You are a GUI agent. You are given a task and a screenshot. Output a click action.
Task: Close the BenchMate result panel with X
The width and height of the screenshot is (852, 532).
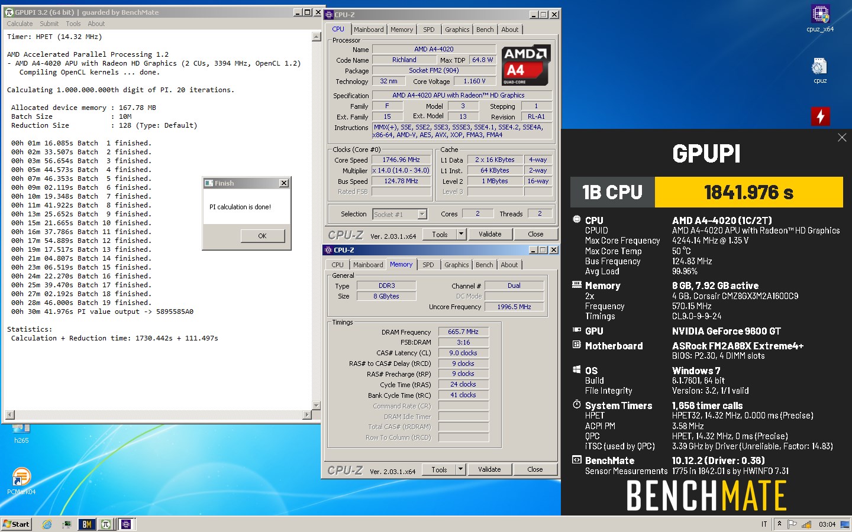842,138
